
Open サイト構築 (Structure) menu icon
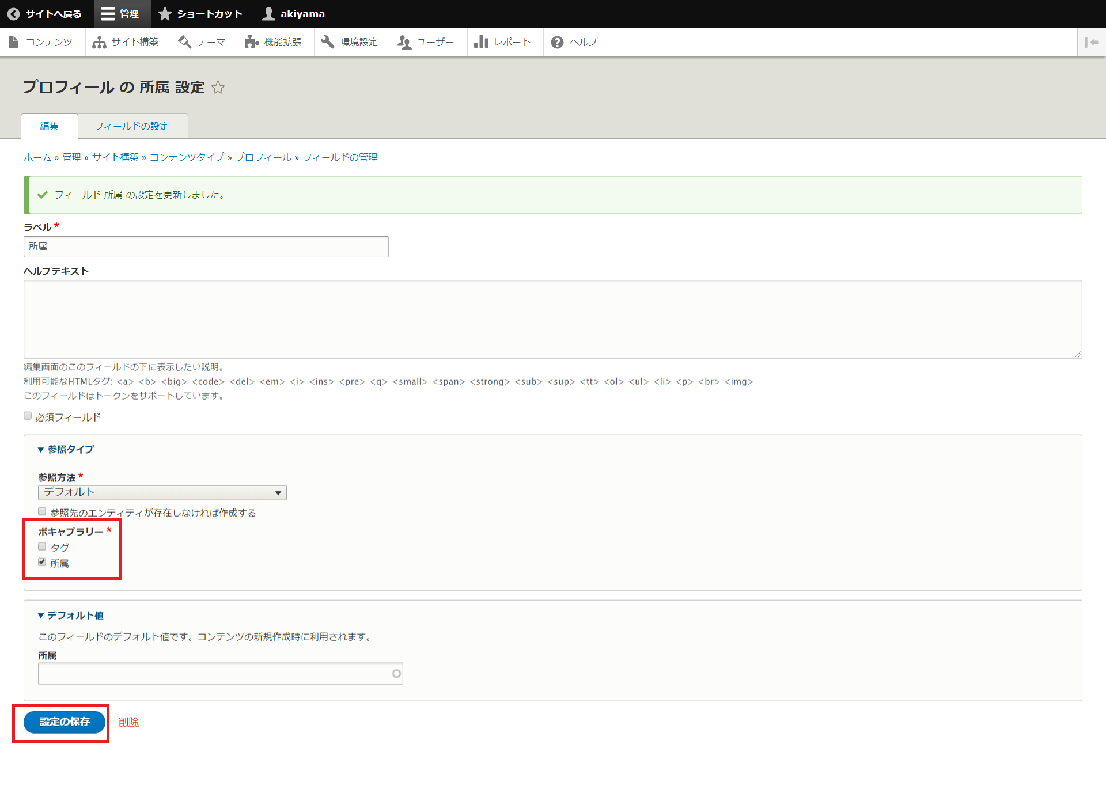(x=99, y=42)
